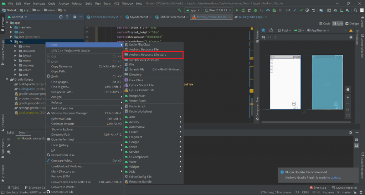Hide the Project panel with minus icon
The width and height of the screenshot is (365, 195).
(81, 17)
